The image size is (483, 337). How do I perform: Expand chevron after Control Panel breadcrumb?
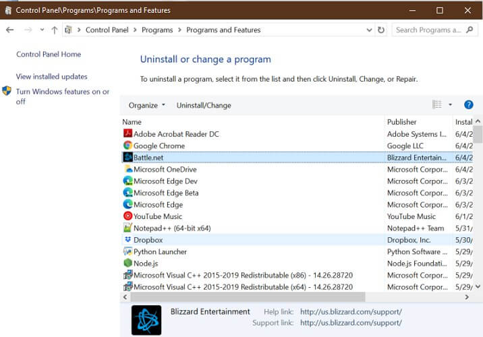tap(135, 30)
